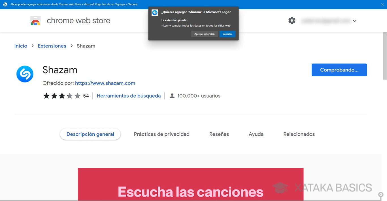Click the Herramientas de búsqueda link
This screenshot has height=201, width=387.
pos(129,96)
